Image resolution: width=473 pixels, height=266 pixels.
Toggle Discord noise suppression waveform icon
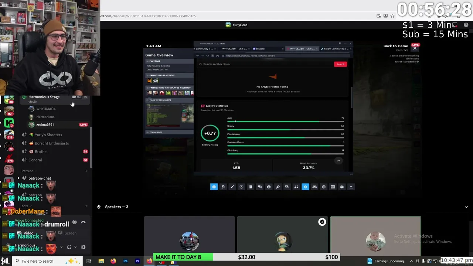pos(74,222)
